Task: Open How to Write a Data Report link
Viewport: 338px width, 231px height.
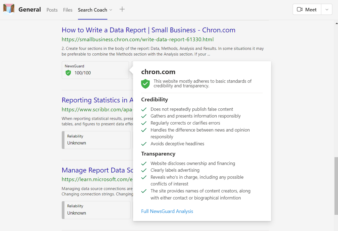Action: pos(148,30)
